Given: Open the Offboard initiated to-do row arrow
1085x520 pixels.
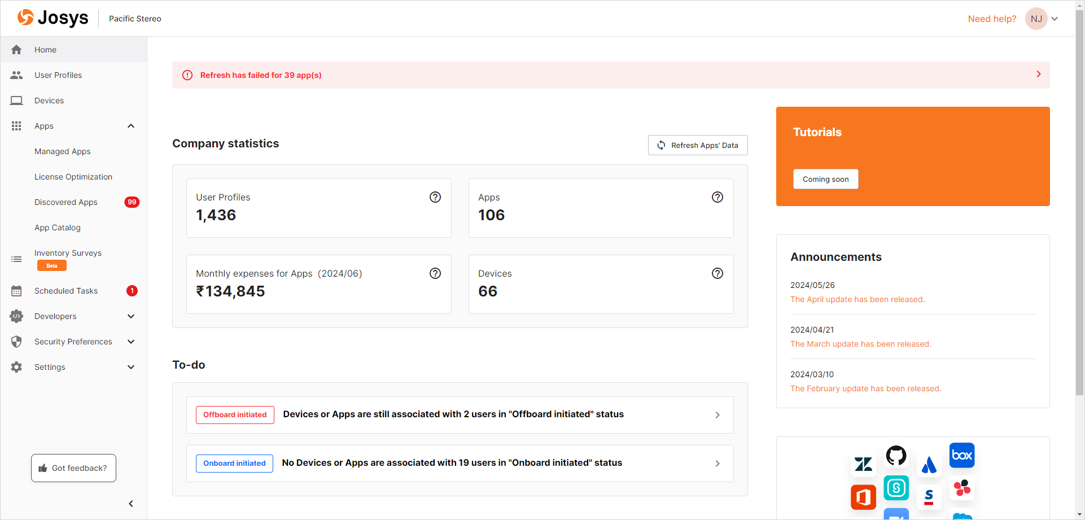Looking at the screenshot, I should point(718,415).
